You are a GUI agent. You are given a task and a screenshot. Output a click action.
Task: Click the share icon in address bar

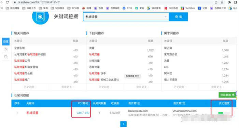pyautogui.click(x=216, y=2)
